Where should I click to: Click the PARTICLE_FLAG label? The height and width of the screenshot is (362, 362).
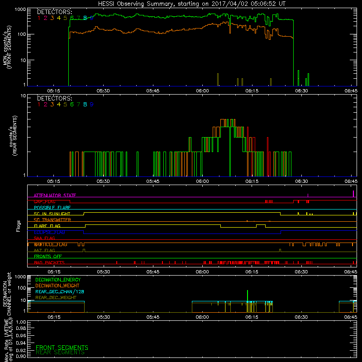click(51, 244)
